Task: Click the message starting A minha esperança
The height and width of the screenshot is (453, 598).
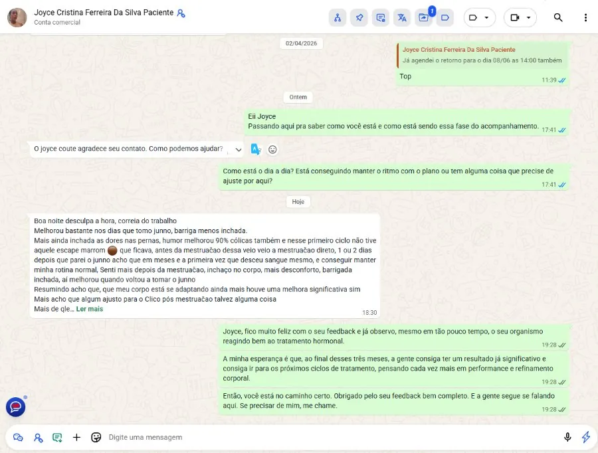Action: tap(394, 369)
